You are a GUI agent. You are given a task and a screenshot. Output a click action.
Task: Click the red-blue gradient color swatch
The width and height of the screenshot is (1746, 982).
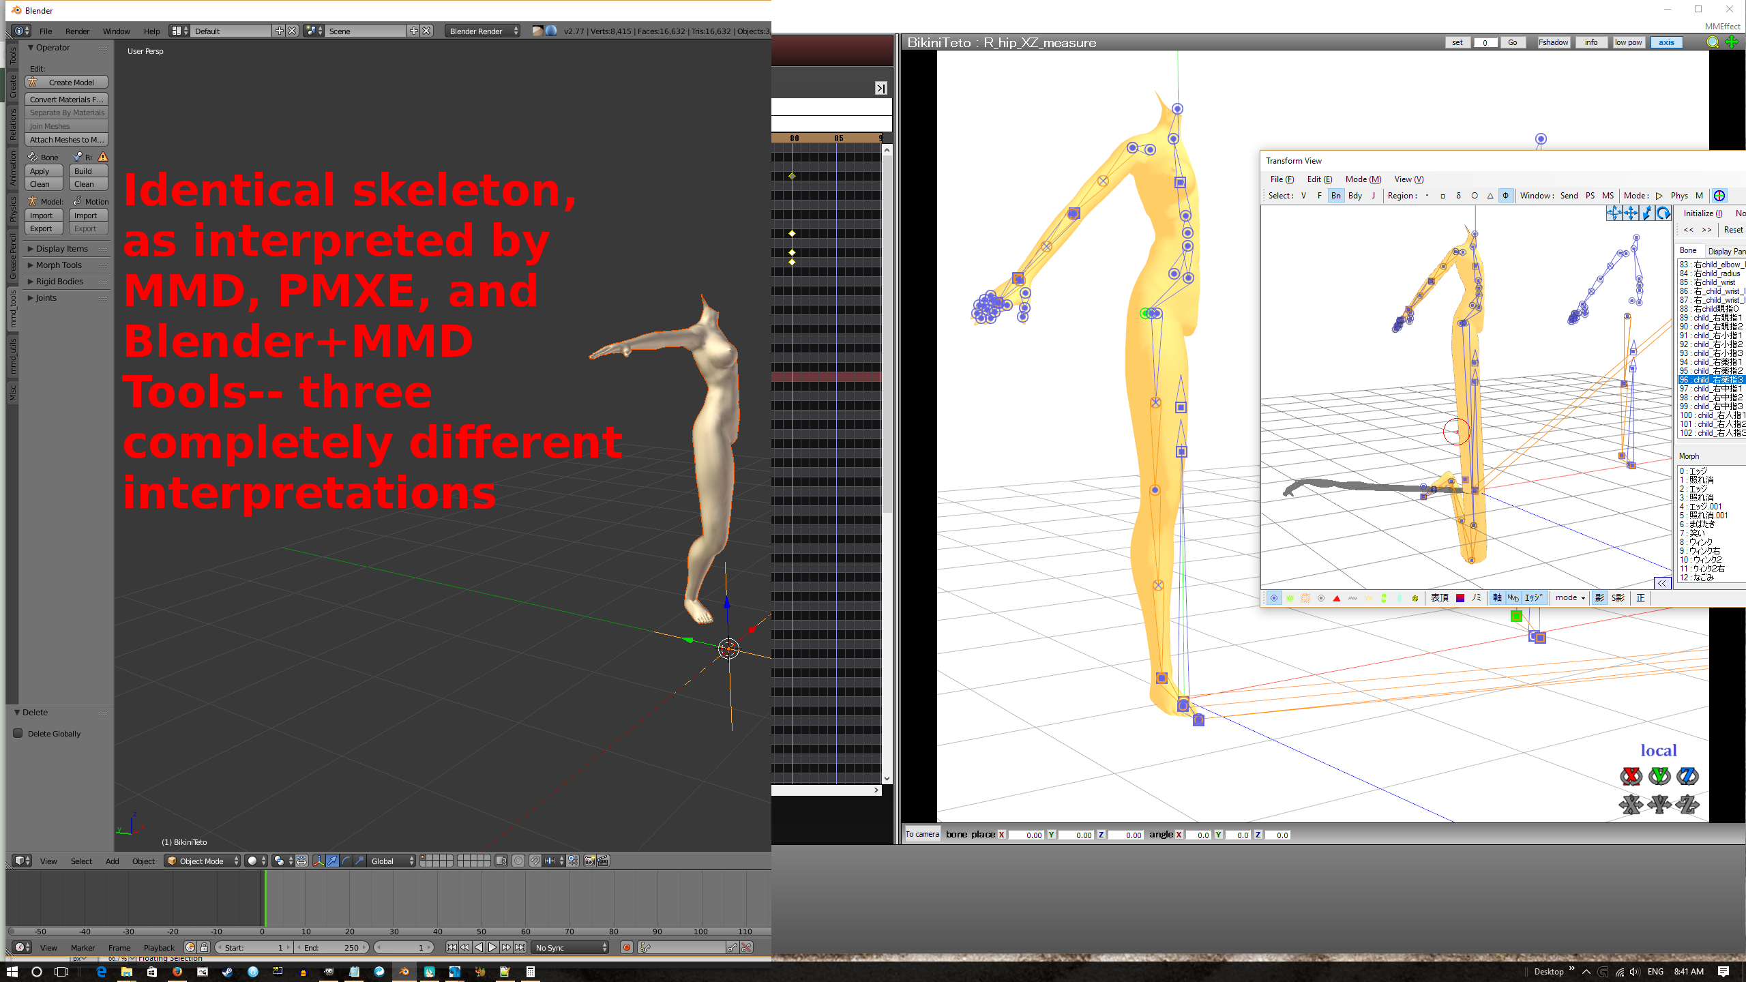coord(1460,598)
